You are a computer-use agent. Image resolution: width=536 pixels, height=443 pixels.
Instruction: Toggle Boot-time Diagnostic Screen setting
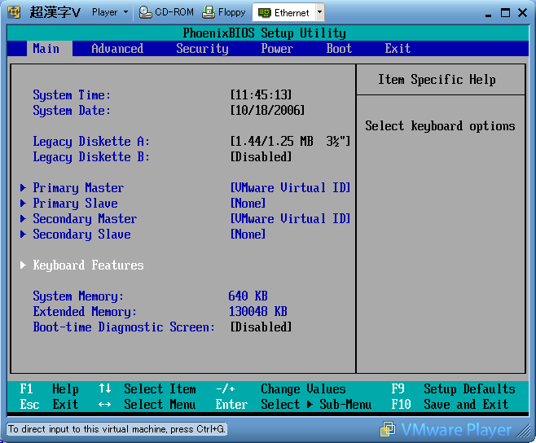point(261,327)
